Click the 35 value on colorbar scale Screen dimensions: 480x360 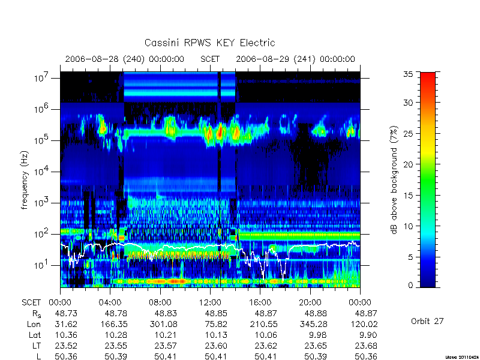[408, 74]
